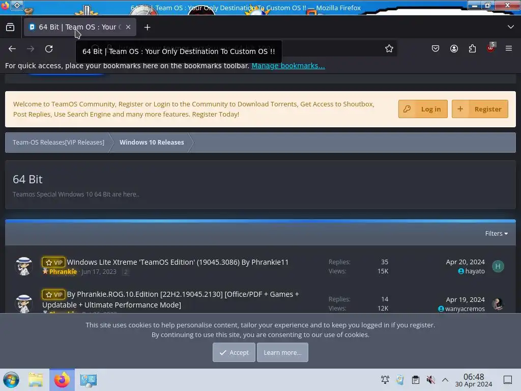This screenshot has width=521, height=391.
Task: Jump to page 2 of Windows Lite thread
Action: pyautogui.click(x=126, y=272)
